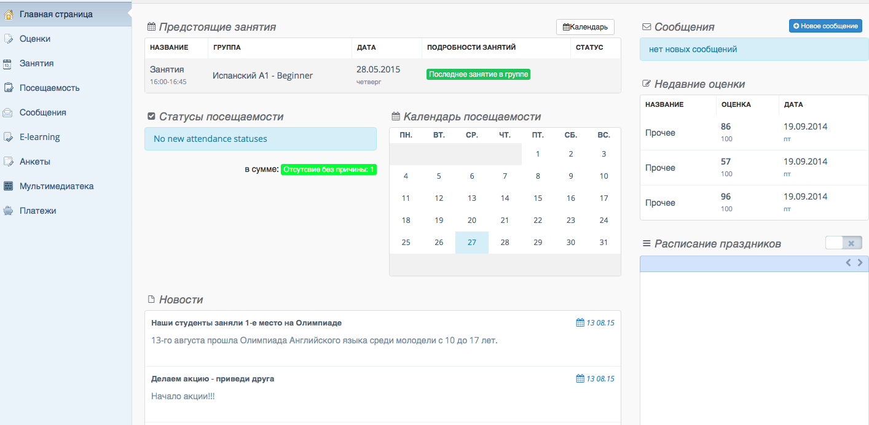Open the Платежи menu item

(x=37, y=211)
